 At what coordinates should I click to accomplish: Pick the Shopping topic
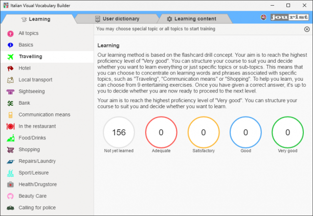[47, 150]
